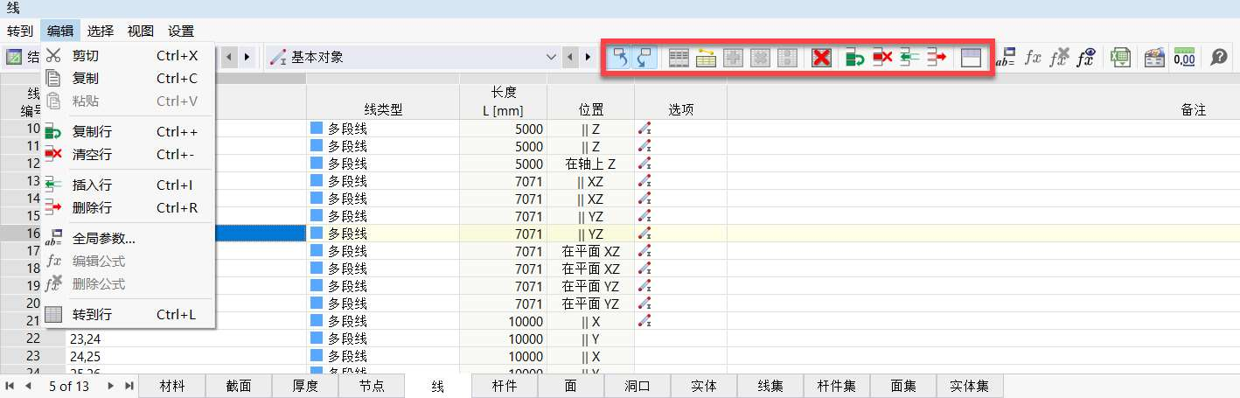Click the options line icon in 10000 || X row 21

coord(644,321)
